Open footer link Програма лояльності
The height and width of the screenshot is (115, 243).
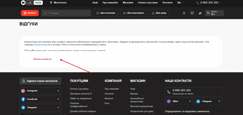pos(81,94)
